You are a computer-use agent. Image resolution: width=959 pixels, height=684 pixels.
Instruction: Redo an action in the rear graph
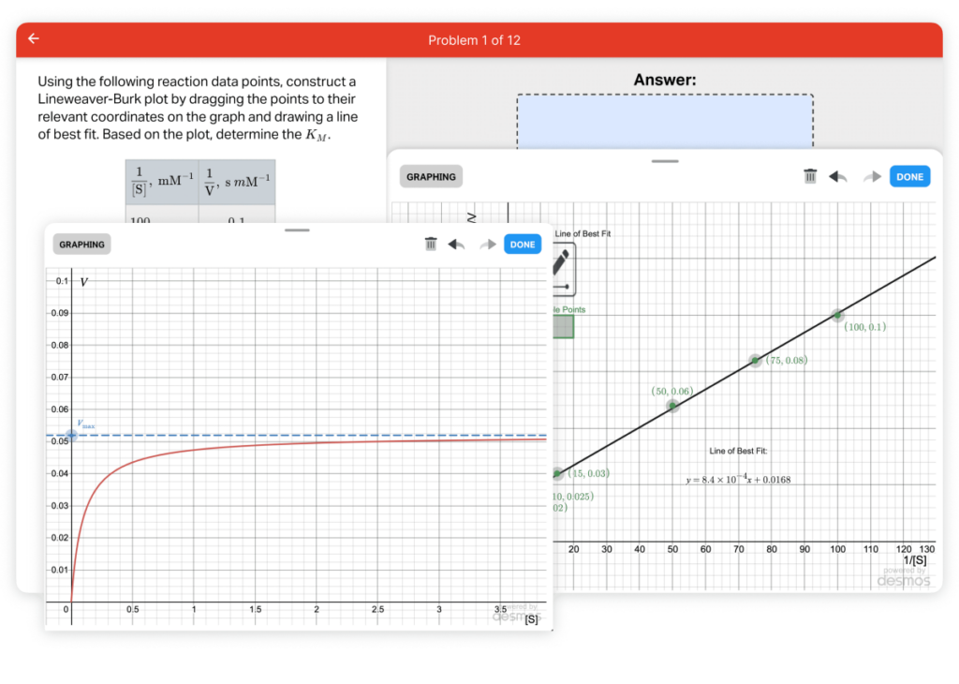coord(872,175)
